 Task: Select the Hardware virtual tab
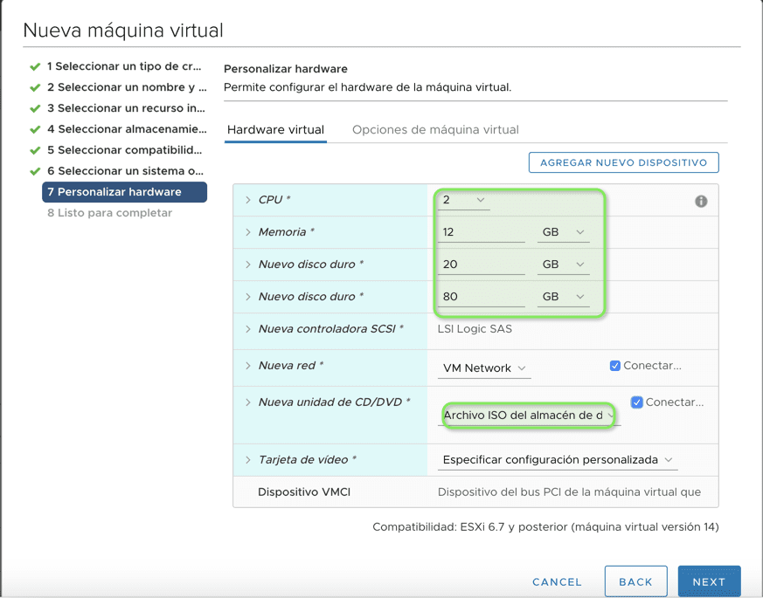click(275, 130)
